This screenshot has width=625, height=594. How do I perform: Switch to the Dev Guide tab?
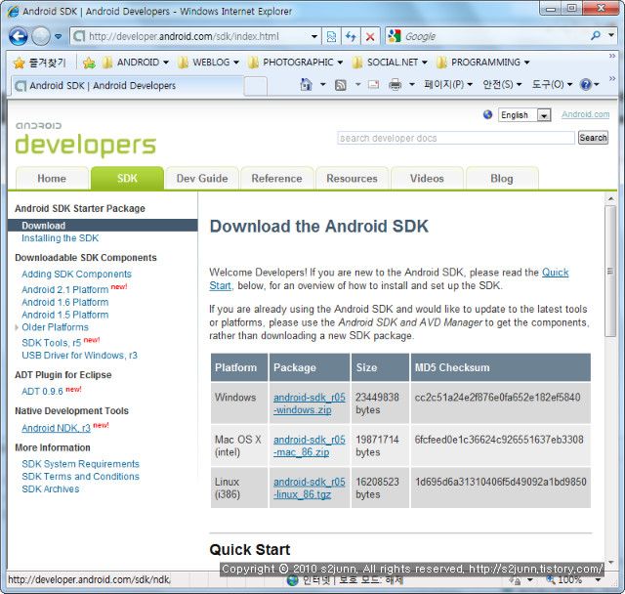(202, 179)
